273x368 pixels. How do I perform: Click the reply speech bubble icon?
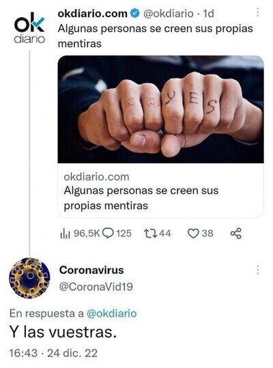108,233
